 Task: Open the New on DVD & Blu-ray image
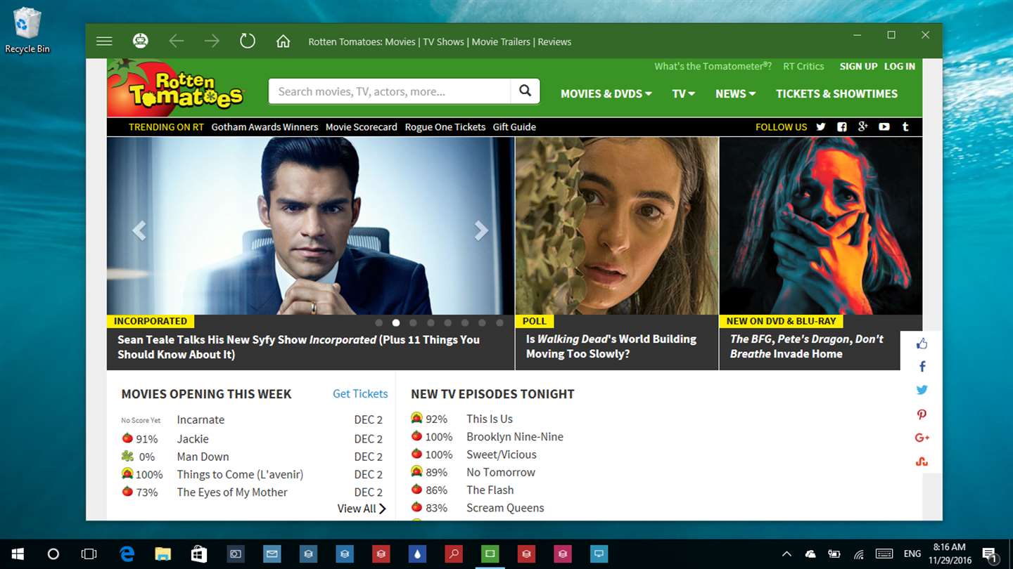tap(821, 225)
